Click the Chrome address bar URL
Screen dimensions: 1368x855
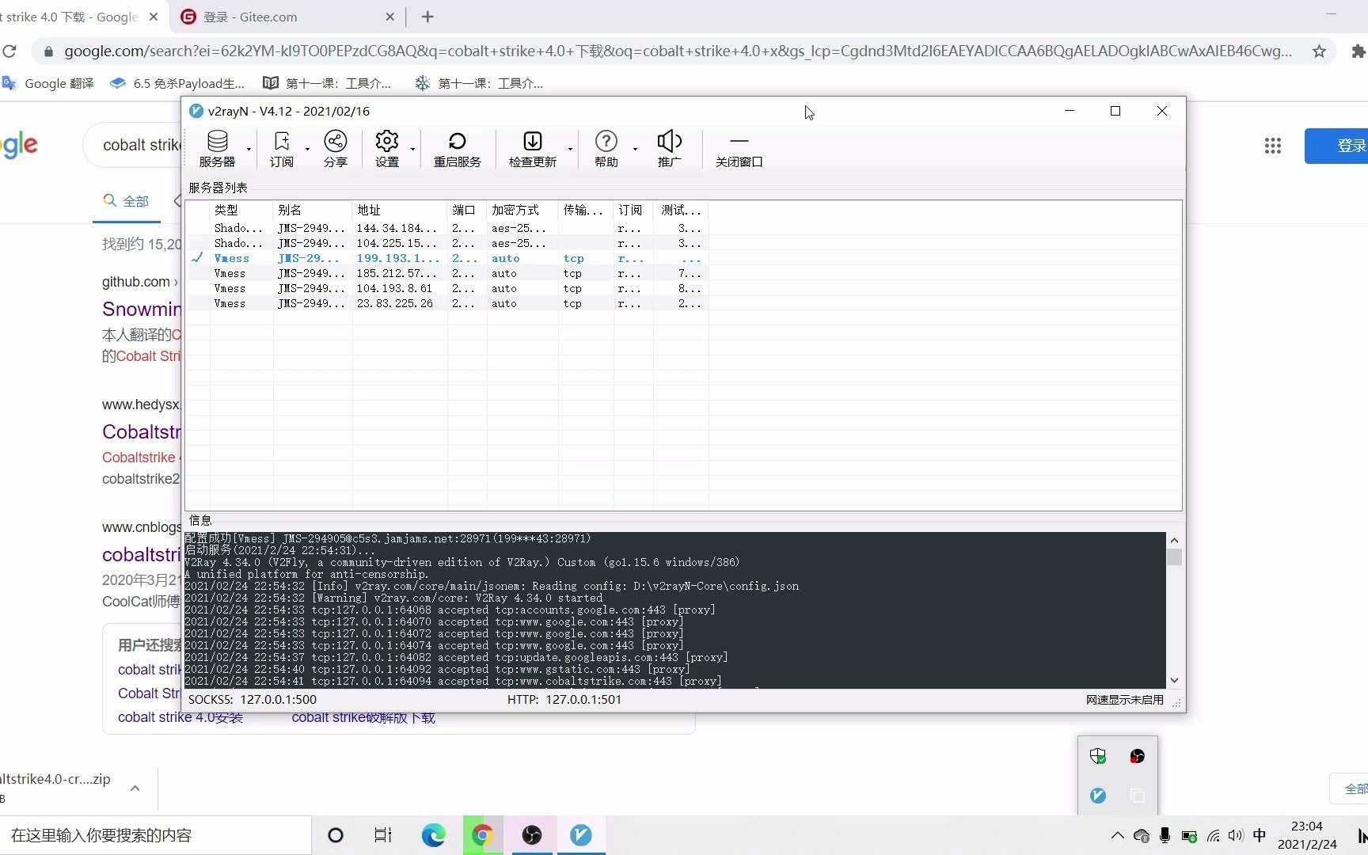[678, 51]
